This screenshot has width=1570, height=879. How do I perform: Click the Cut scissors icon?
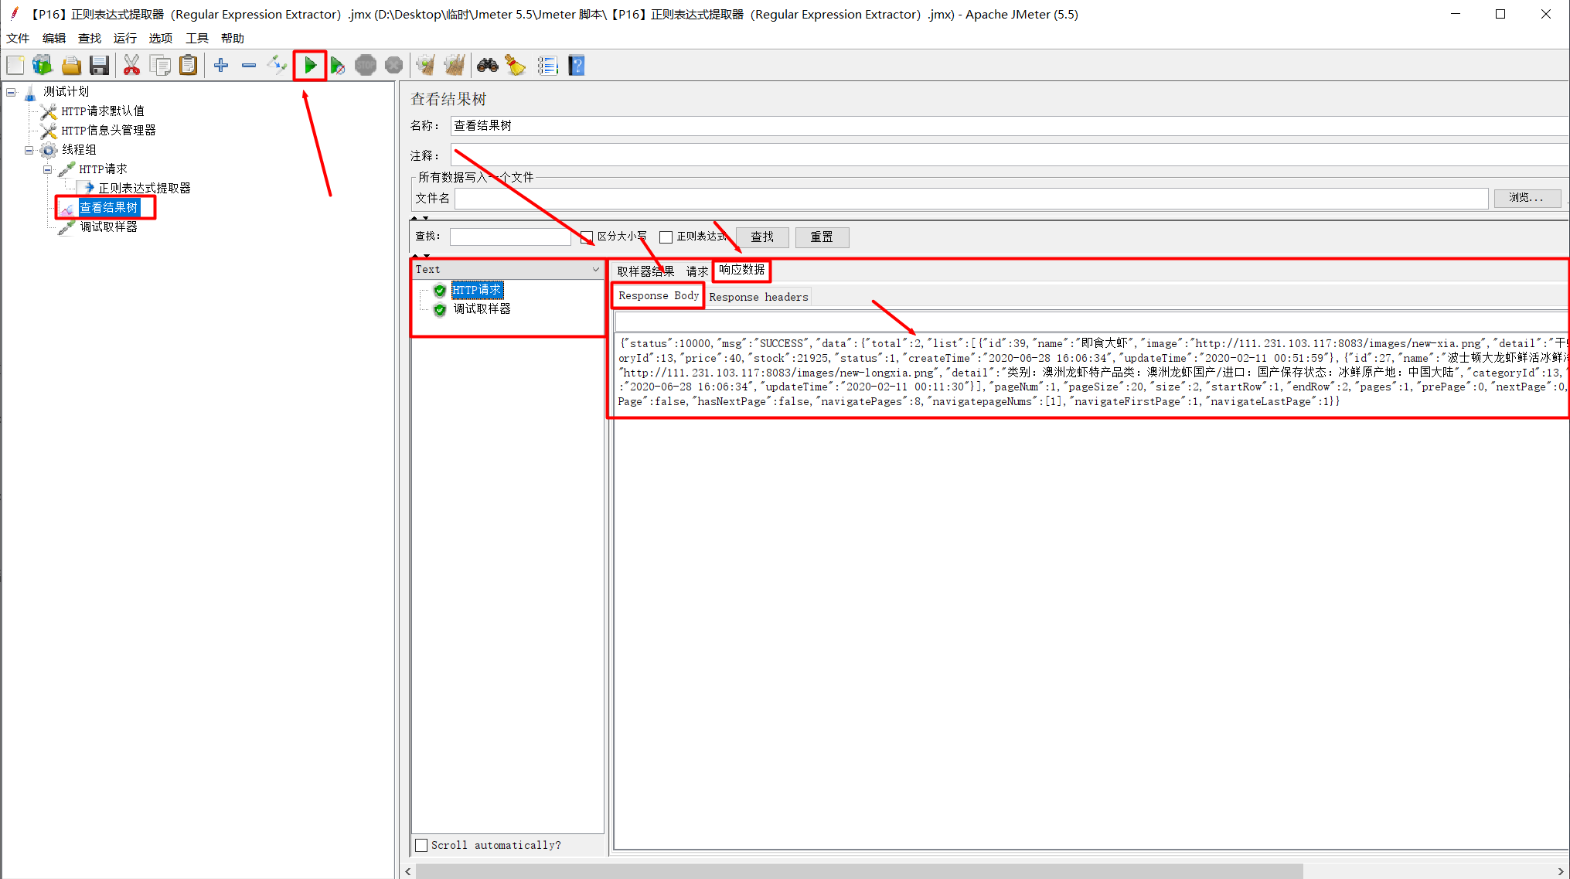(132, 66)
